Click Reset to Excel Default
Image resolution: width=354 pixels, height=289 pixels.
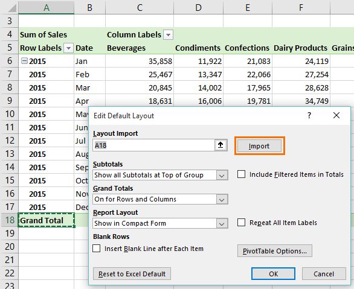[x=132, y=274]
